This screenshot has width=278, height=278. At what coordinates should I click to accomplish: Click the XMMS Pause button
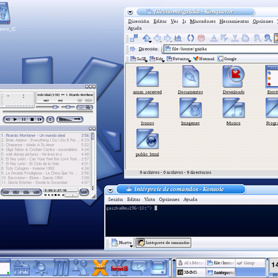coord(24,120)
